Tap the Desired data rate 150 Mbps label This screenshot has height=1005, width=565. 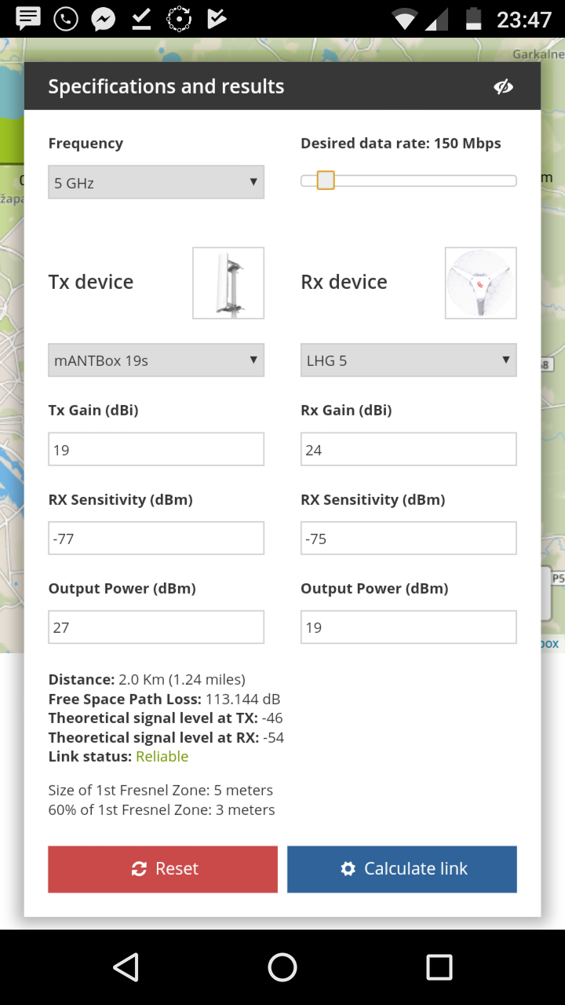tap(401, 143)
